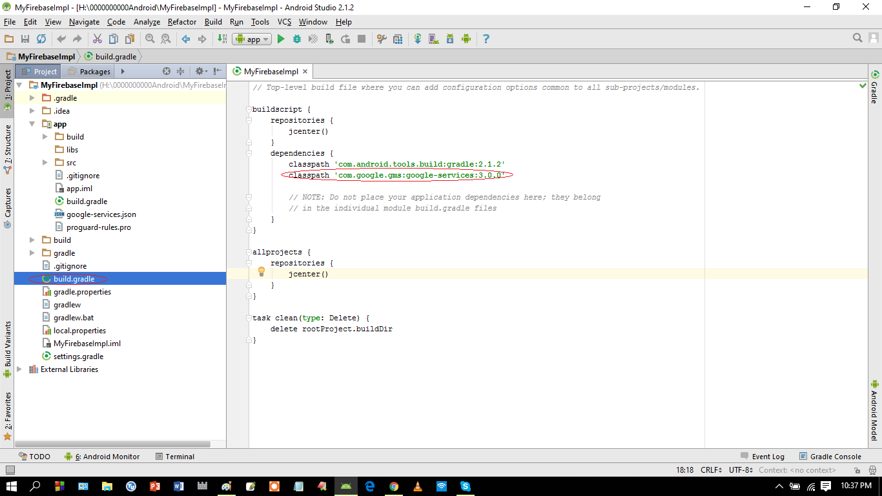This screenshot has height=496, width=882.
Task: Click the Stop square icon
Action: (x=362, y=39)
